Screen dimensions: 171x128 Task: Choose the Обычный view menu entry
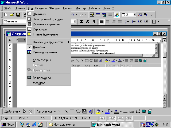(49, 14)
